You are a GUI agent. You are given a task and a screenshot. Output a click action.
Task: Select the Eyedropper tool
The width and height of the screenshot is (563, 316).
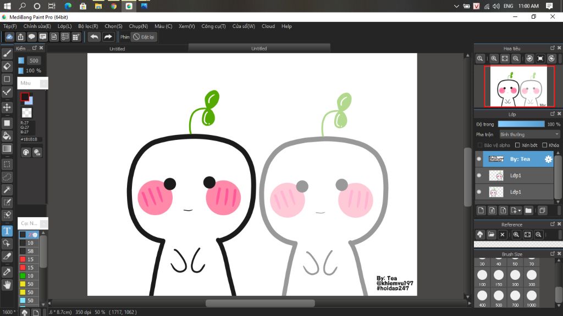tap(7, 272)
